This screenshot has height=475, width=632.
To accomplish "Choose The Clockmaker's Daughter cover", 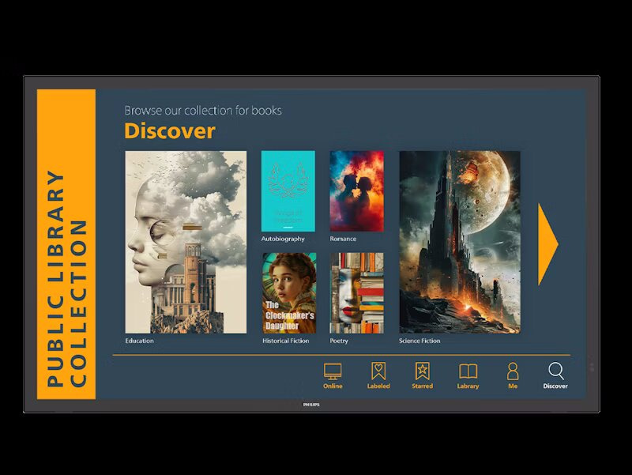I will pos(289,293).
